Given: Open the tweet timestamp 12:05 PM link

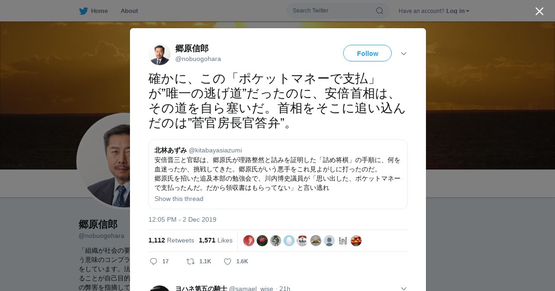Looking at the screenshot, I should (182, 219).
